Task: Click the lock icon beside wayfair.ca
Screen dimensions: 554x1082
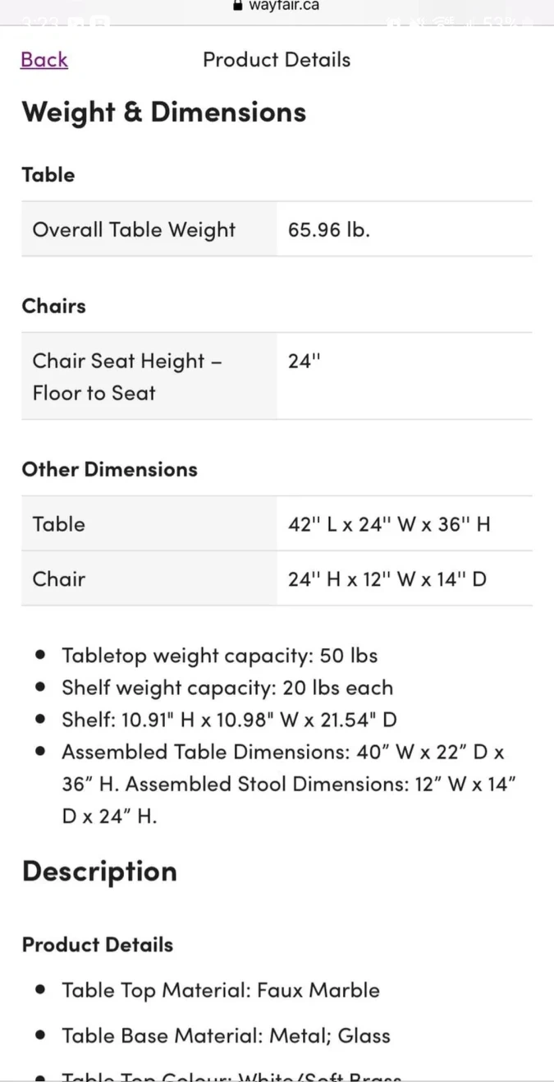Action: 238,5
